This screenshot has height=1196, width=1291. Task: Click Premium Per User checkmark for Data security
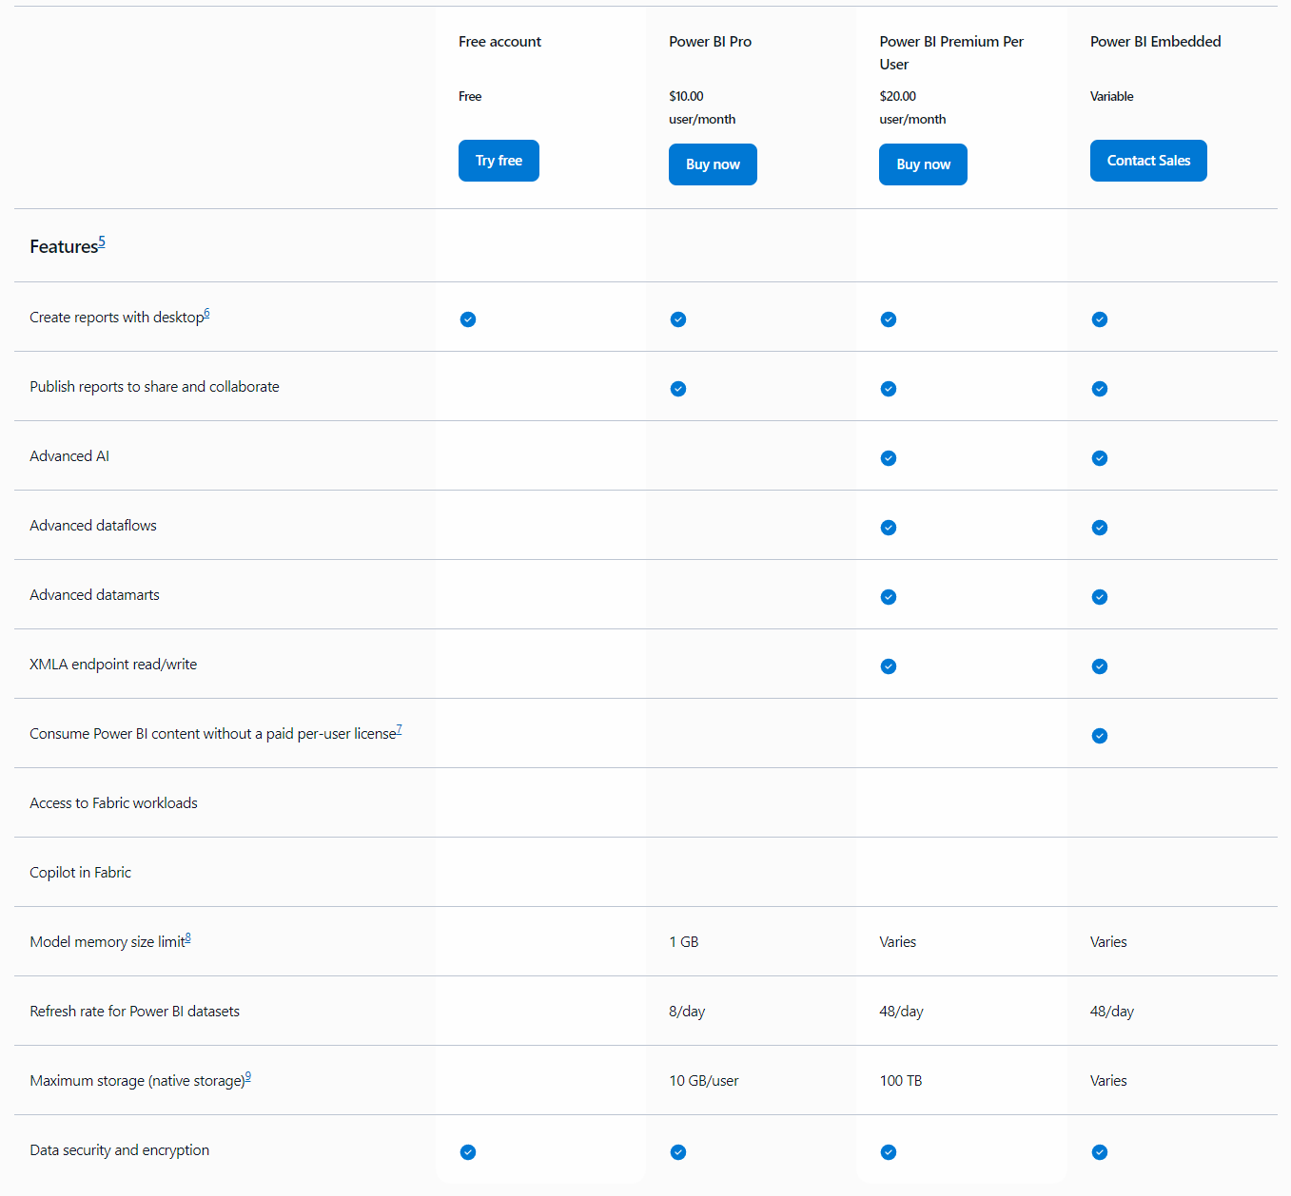tap(889, 1152)
